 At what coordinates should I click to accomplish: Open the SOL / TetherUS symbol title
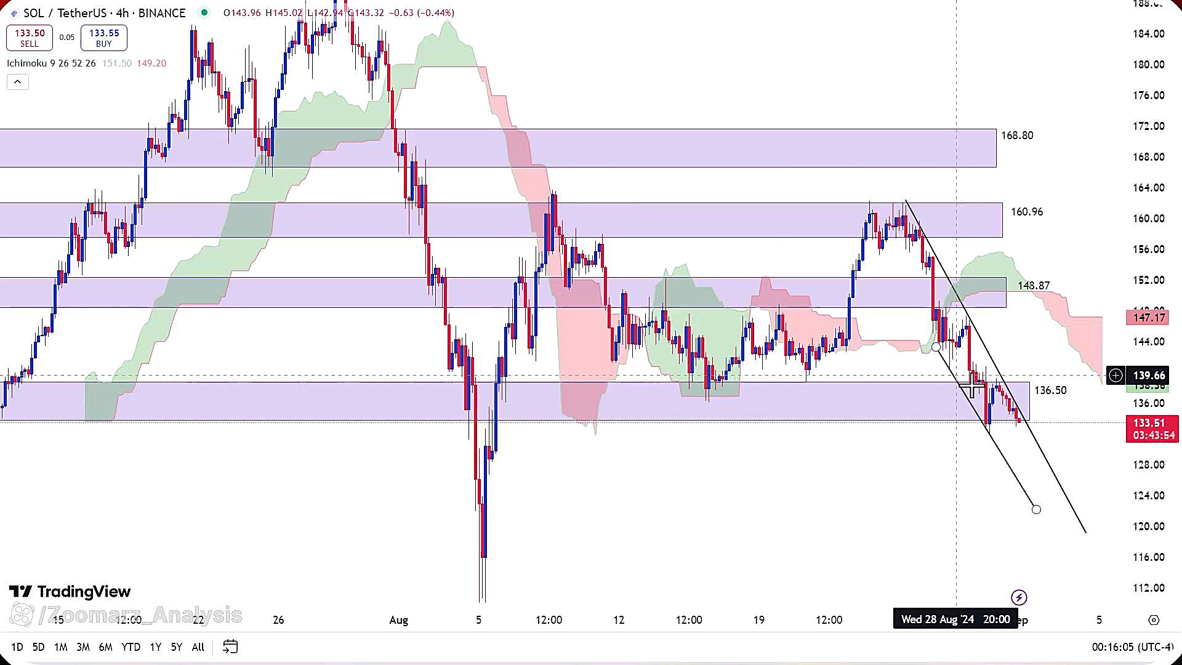coord(104,13)
